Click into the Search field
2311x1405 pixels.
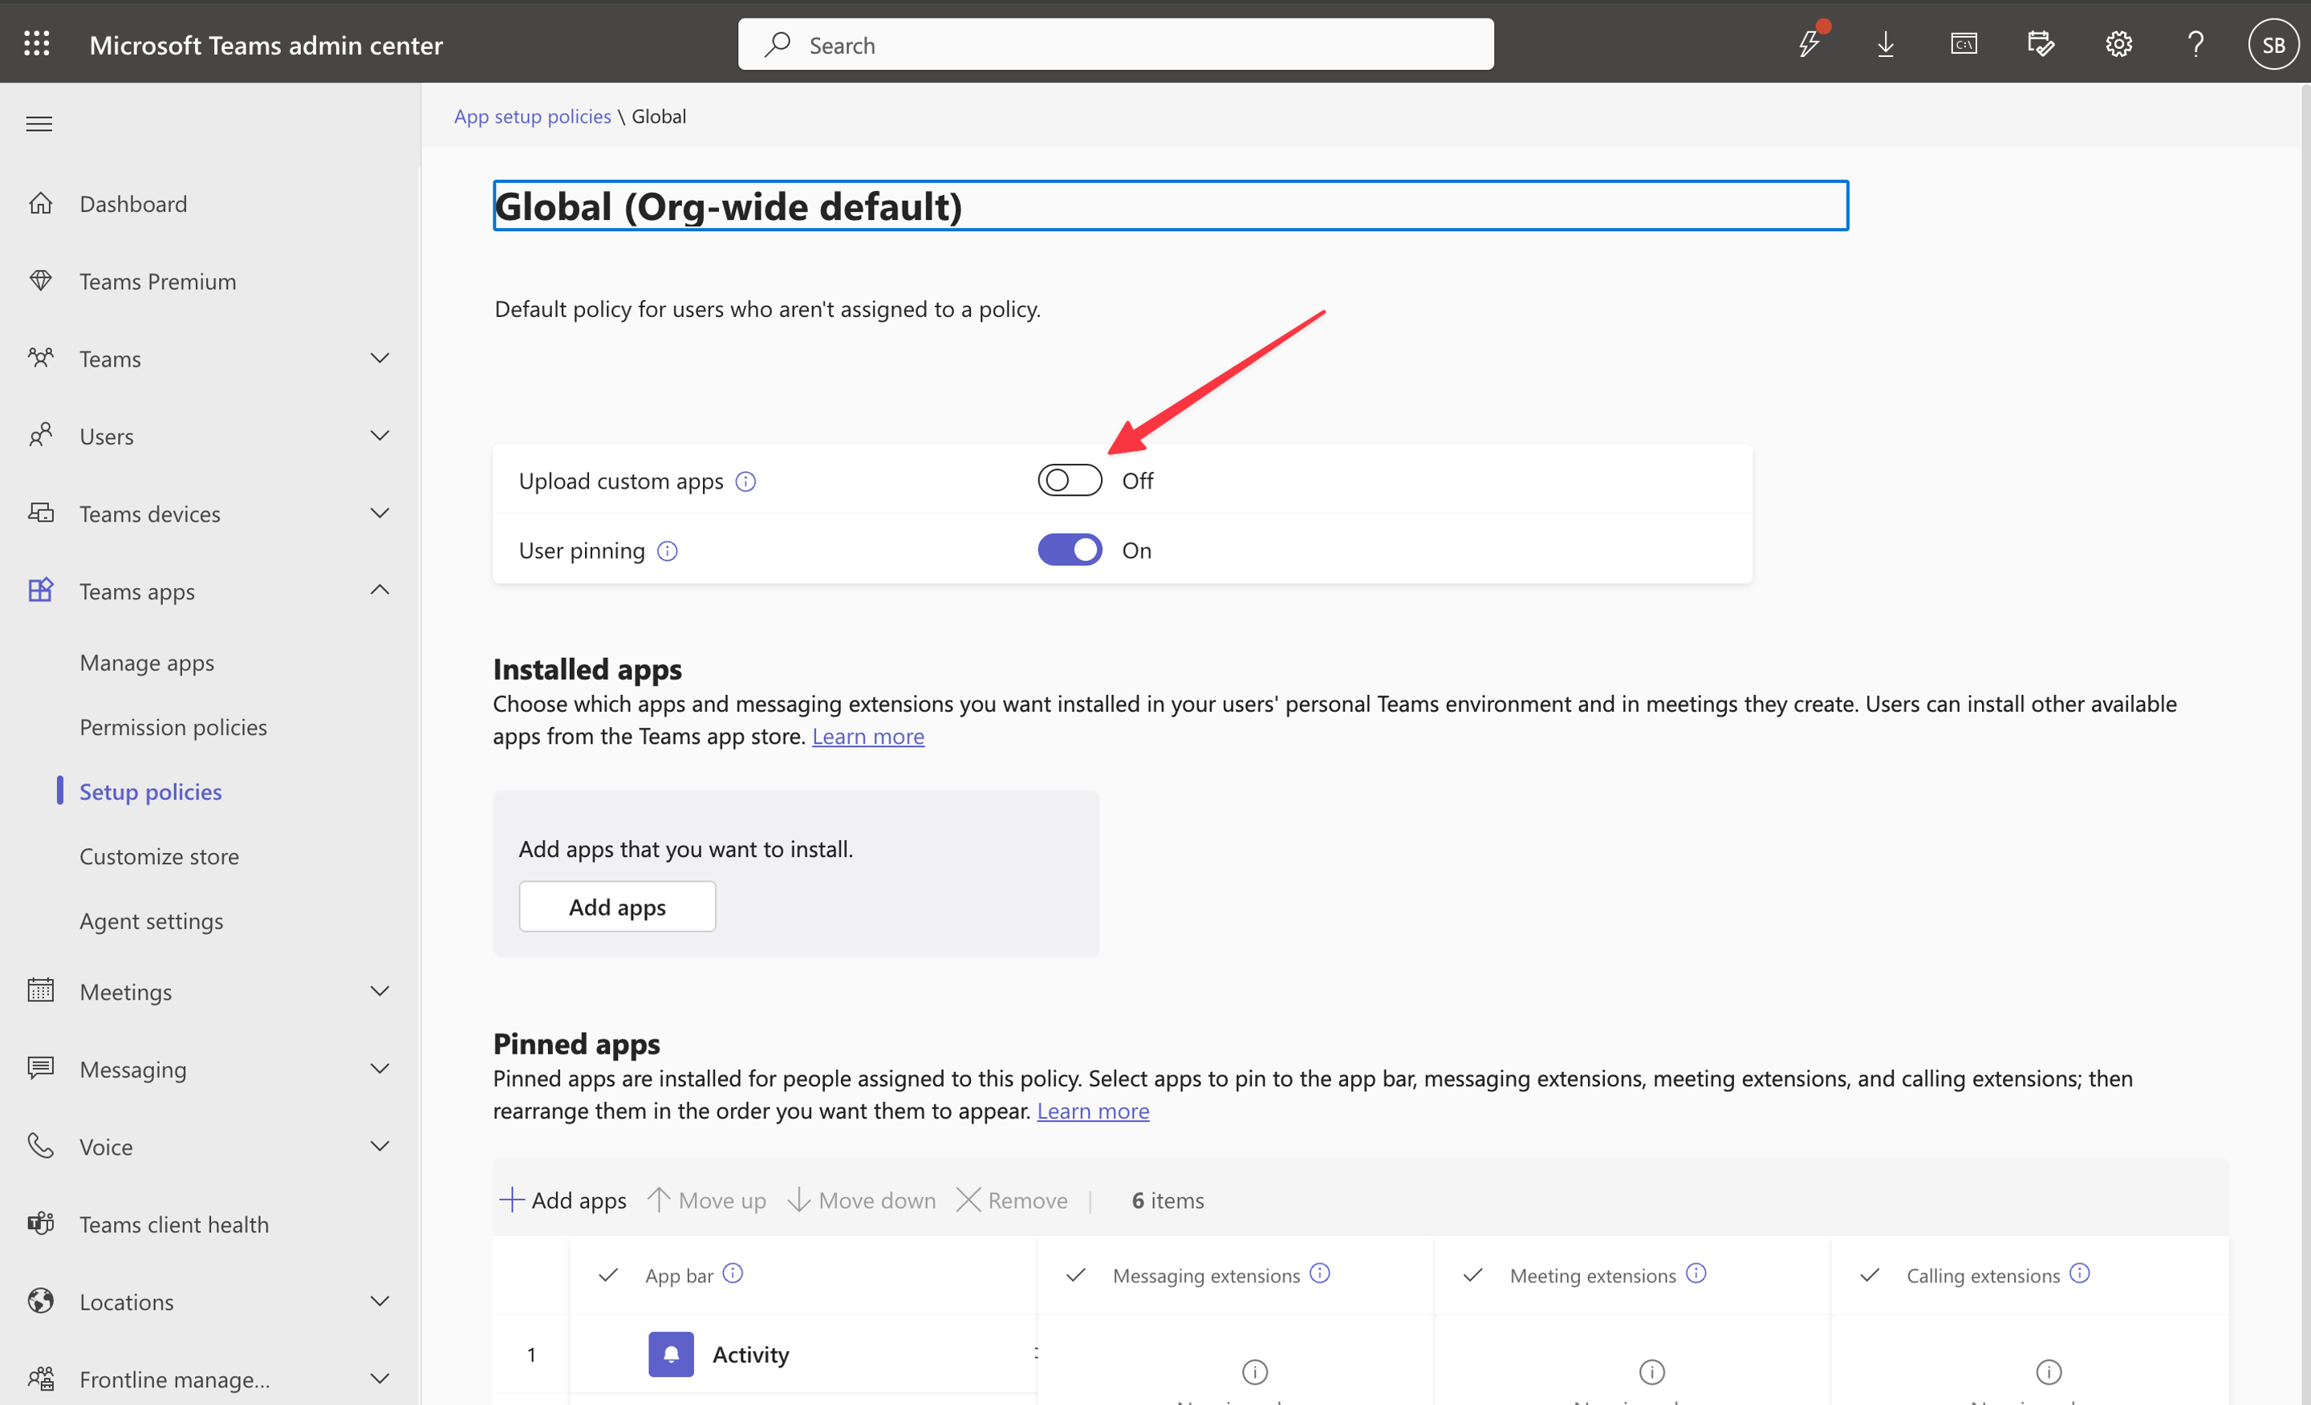[x=1115, y=43]
